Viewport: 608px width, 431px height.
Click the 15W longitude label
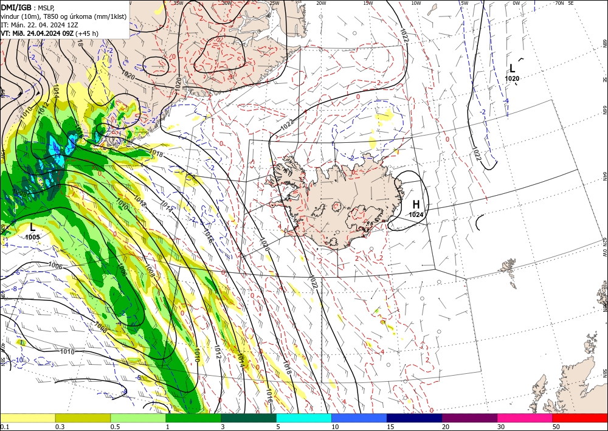click(x=368, y=3)
